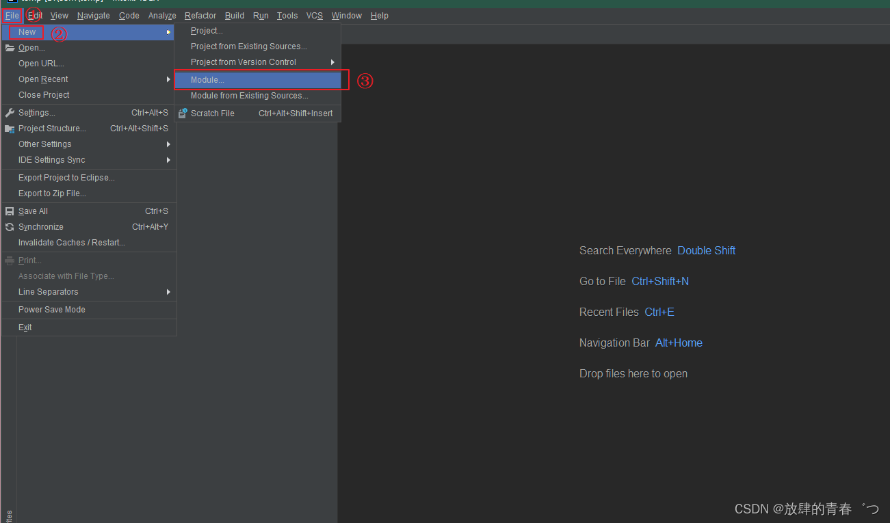Viewport: 890px width, 523px height.
Task: Select Other Settings menu entry
Action: coord(88,144)
